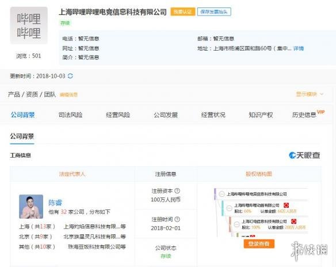Image resolution: width=336 pixels, height=267 pixels.
Task: Click 珠海豆饭科技有限公司等 company link
Action: pyautogui.click(x=97, y=247)
